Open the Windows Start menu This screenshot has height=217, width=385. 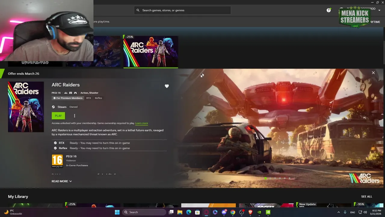[x=117, y=212]
